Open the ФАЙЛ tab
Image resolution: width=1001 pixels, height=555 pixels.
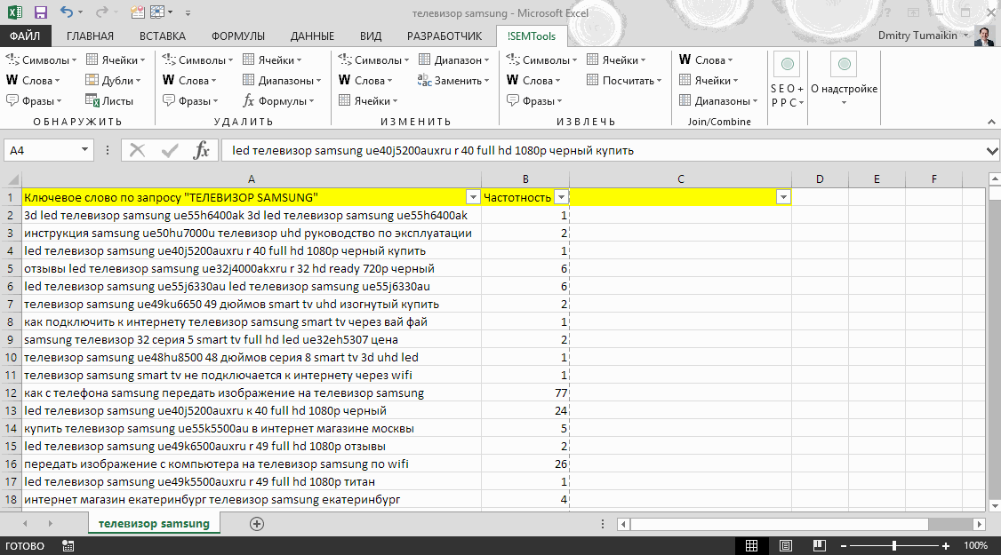point(25,36)
